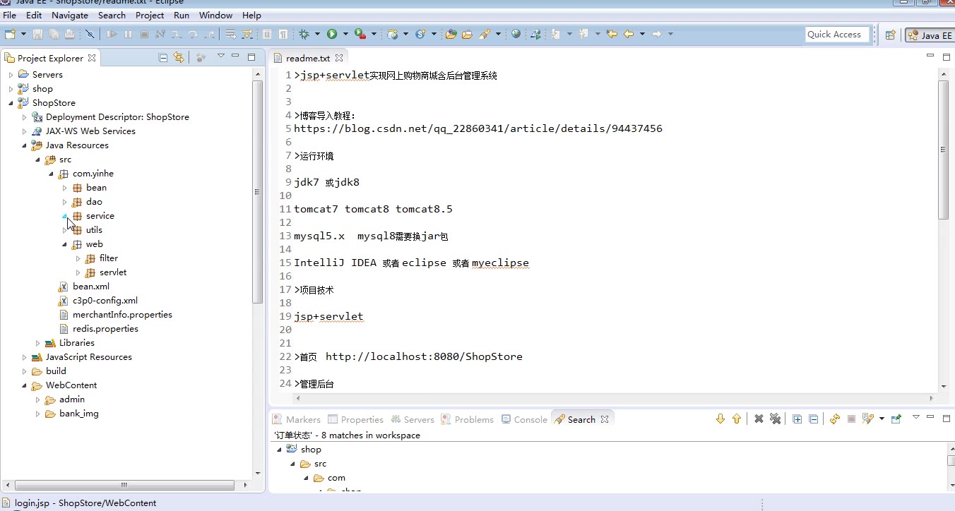Close the Project Explorer tab
Viewport: 955px width, 511px height.
point(93,58)
